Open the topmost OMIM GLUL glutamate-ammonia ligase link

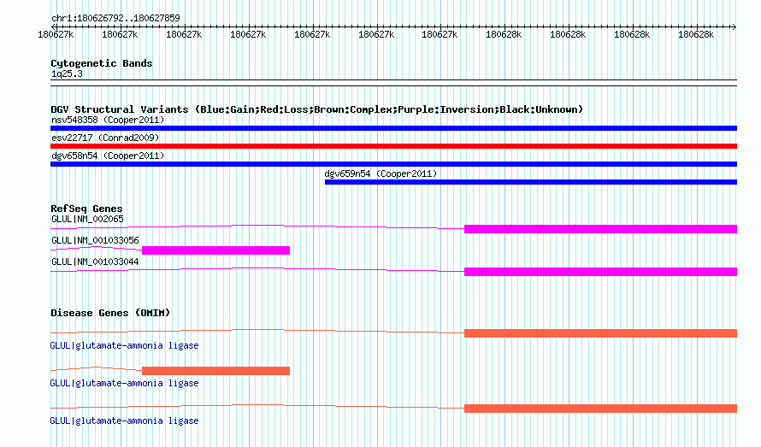124,345
